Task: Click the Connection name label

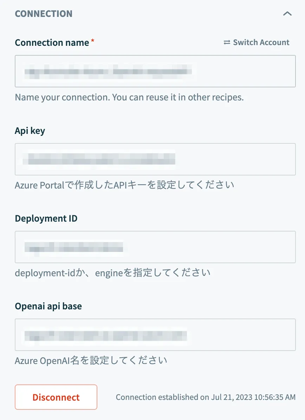Action: [52, 43]
